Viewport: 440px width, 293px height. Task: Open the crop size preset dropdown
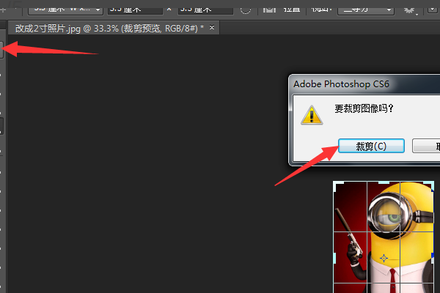coord(65,10)
